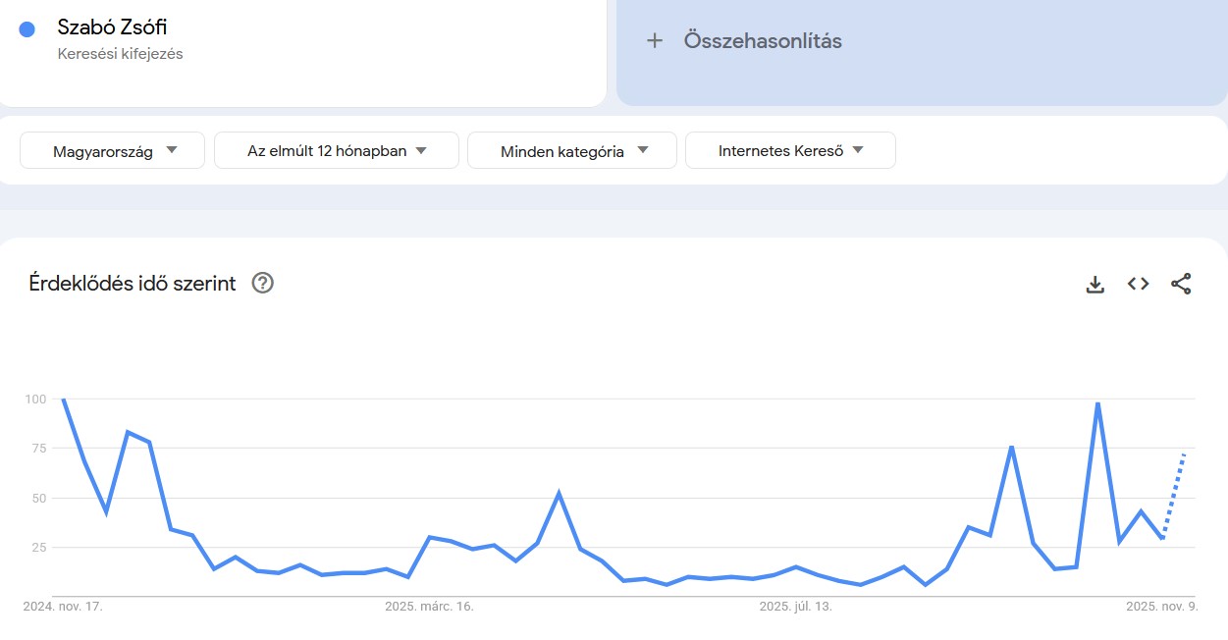Viewport: 1228px width, 640px height.
Task: Share the chart via the share icon
Action: [x=1181, y=283]
